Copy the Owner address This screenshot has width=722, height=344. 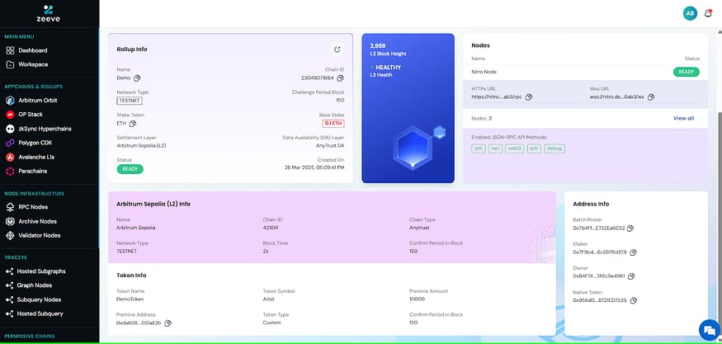tap(631, 276)
